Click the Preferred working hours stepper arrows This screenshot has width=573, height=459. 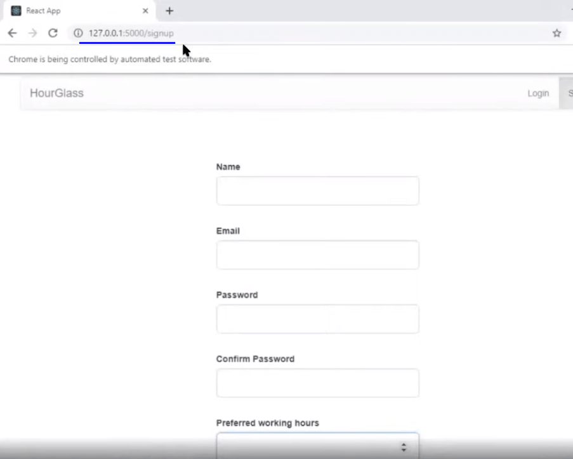tap(404, 447)
